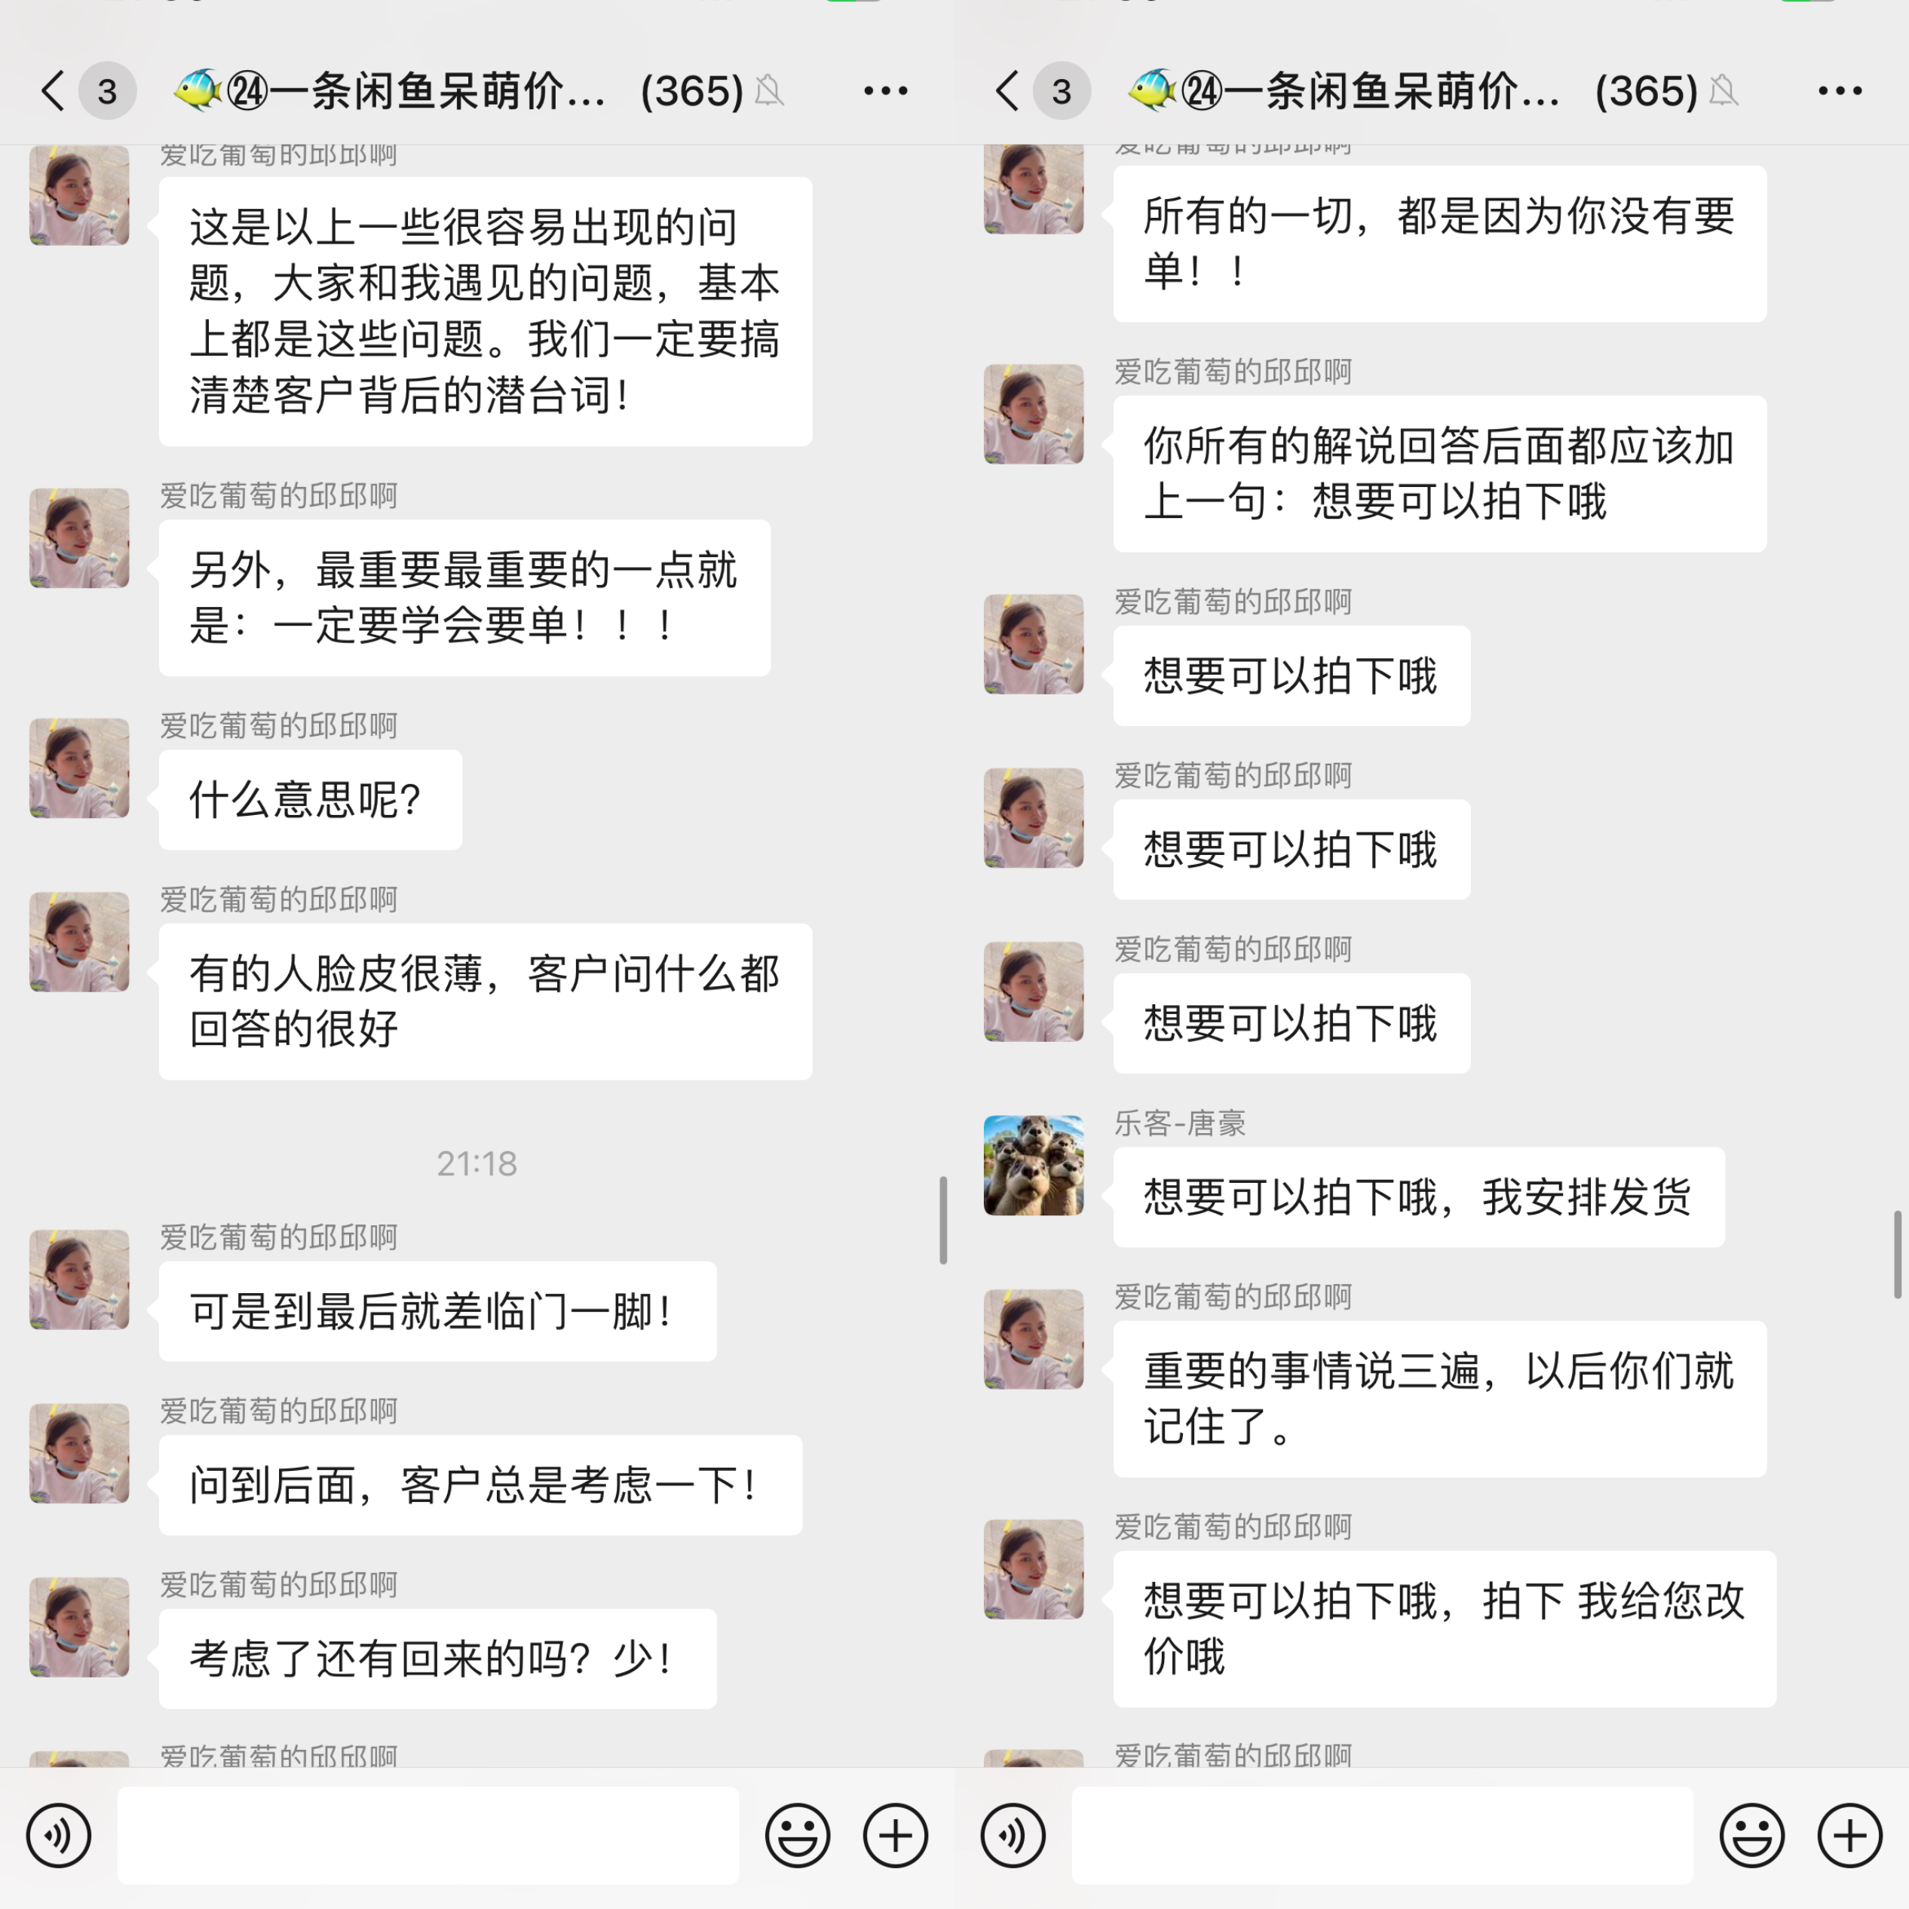Tap avatar beside '可是到最后就差临门一脚!' message
1909x1909 pixels.
coord(79,1279)
